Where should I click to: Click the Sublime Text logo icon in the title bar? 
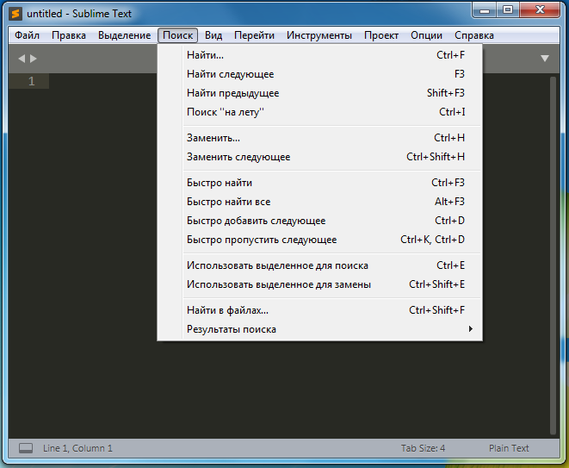15,14
